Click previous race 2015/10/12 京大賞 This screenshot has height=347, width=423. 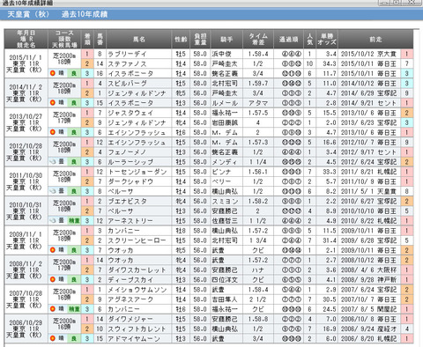tap(368, 54)
